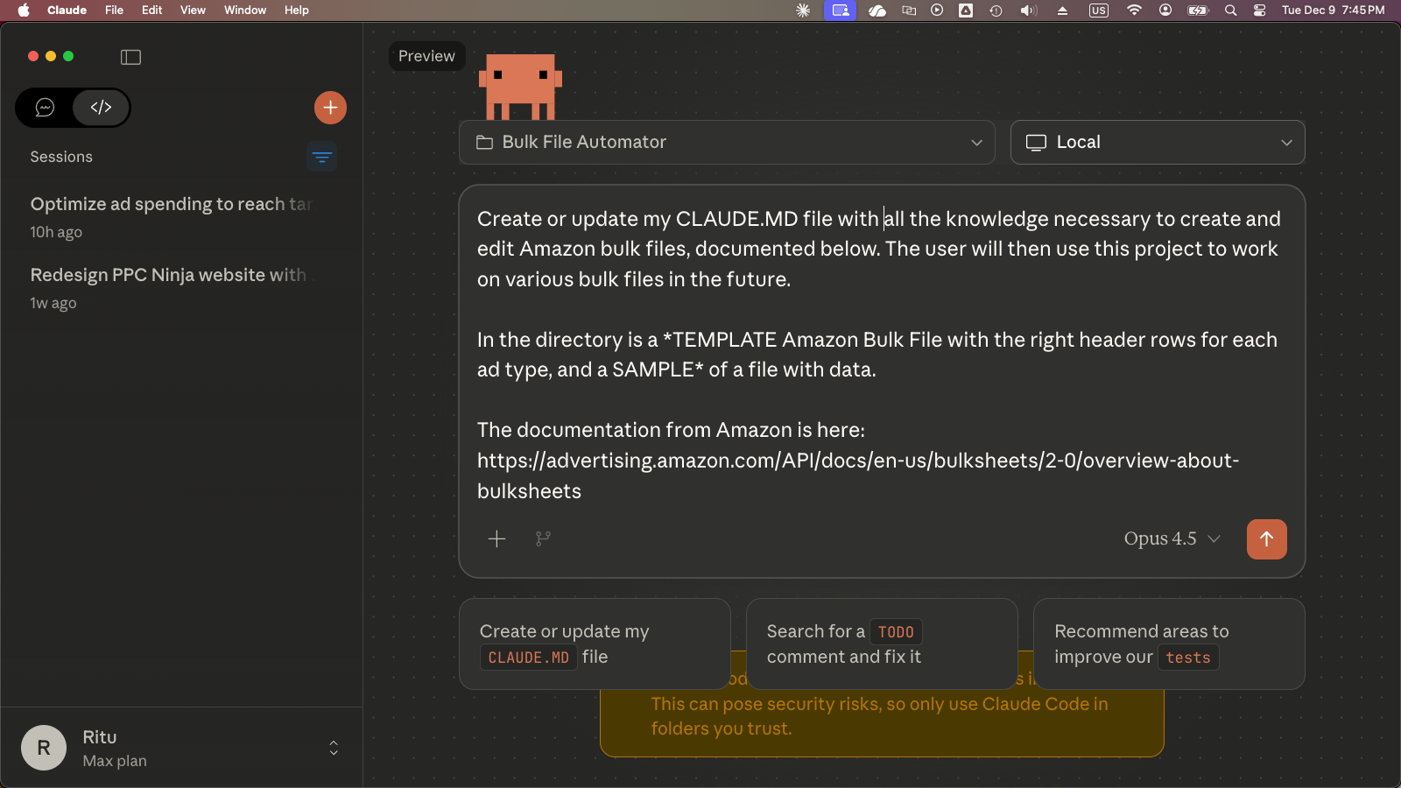The image size is (1401, 788).
Task: Click the date and time display
Action: coord(1334,11)
